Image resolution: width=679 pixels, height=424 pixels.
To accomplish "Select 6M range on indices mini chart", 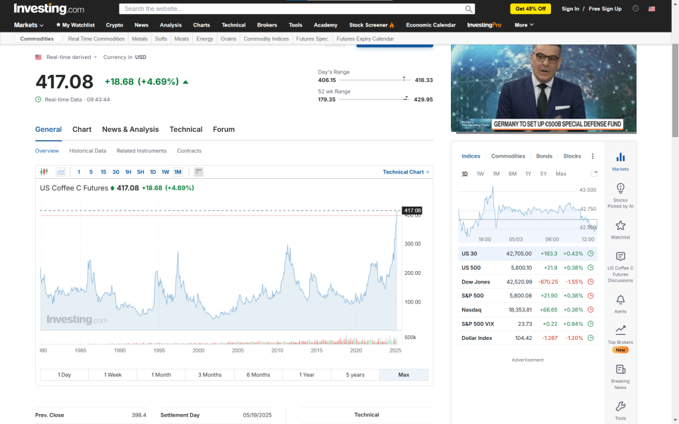I will 513,174.
